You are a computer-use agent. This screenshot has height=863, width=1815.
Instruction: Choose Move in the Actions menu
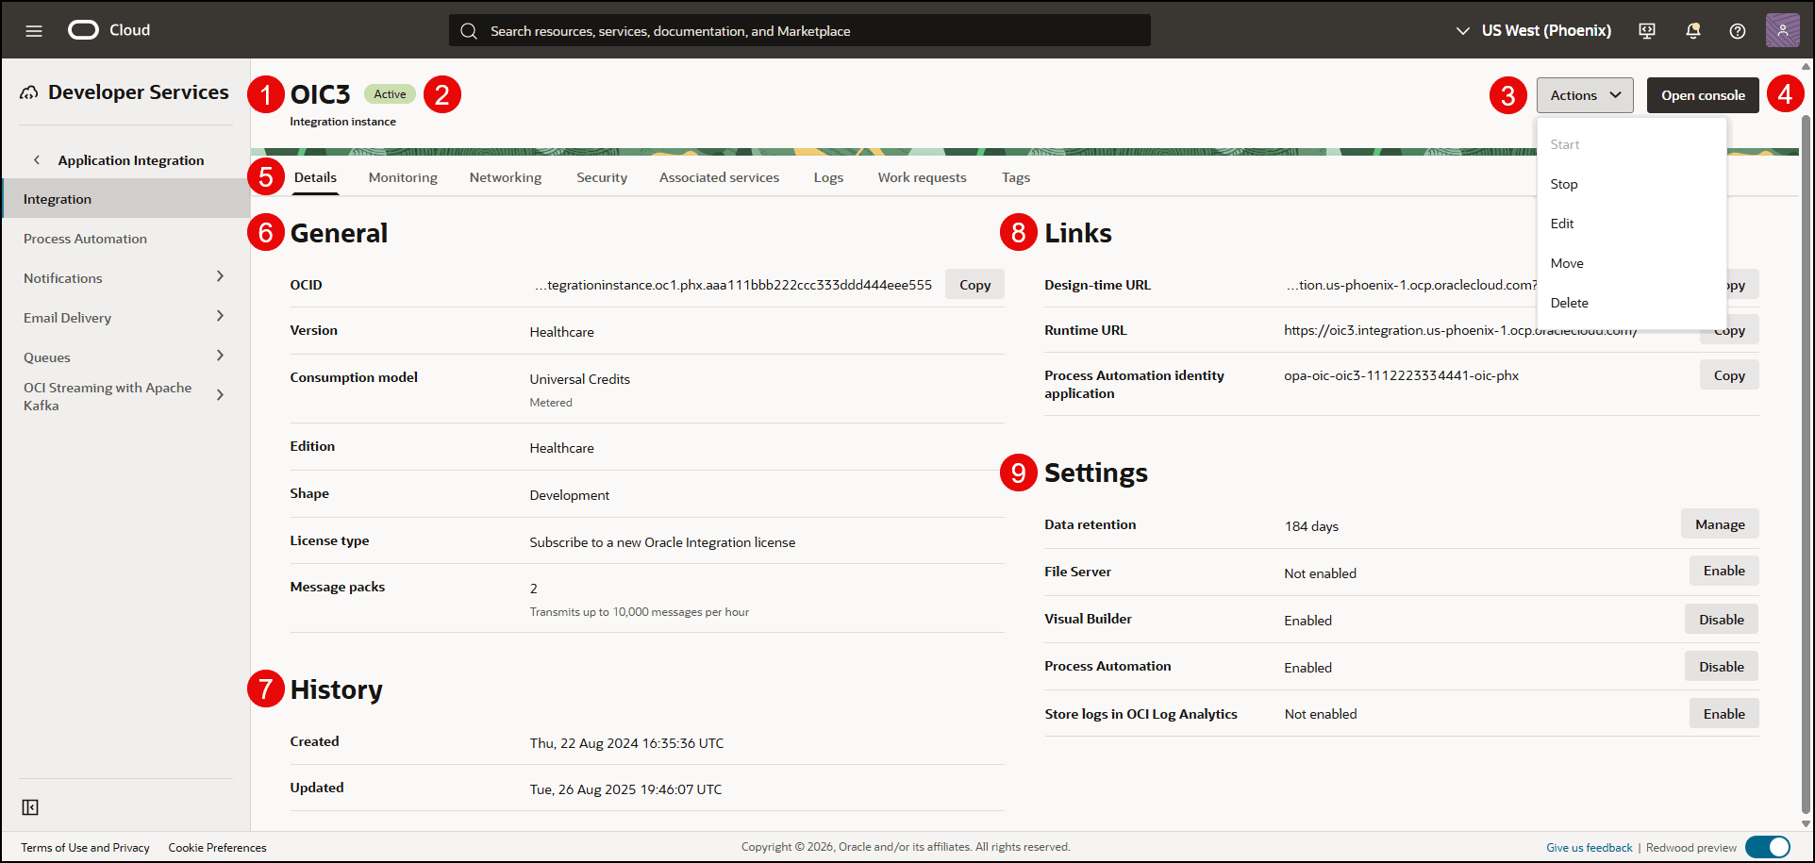click(1632, 263)
